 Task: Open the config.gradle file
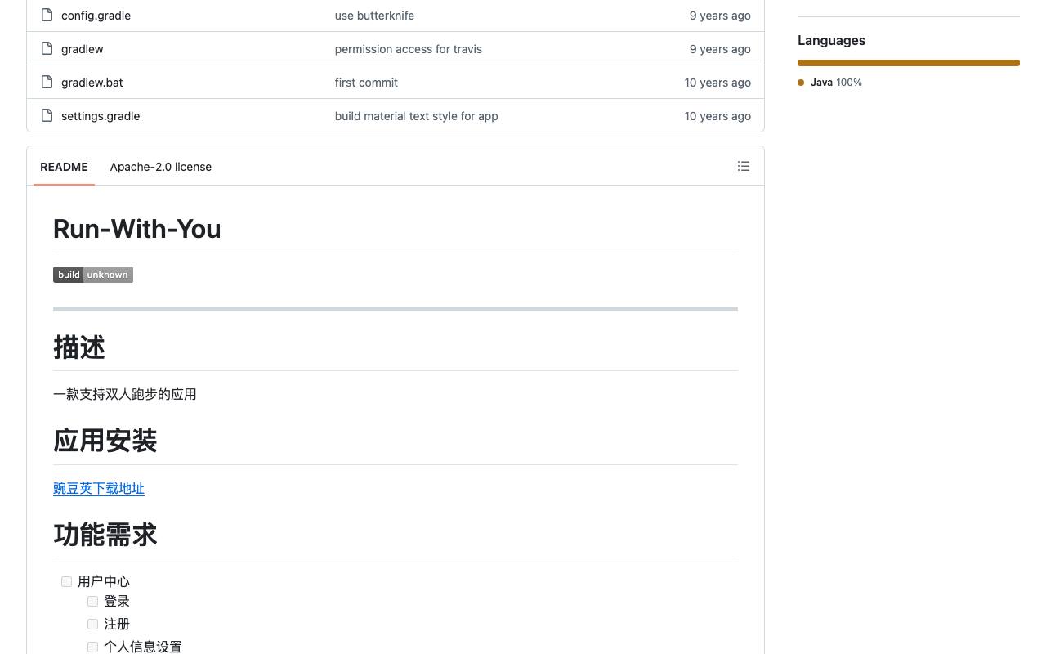click(x=96, y=16)
